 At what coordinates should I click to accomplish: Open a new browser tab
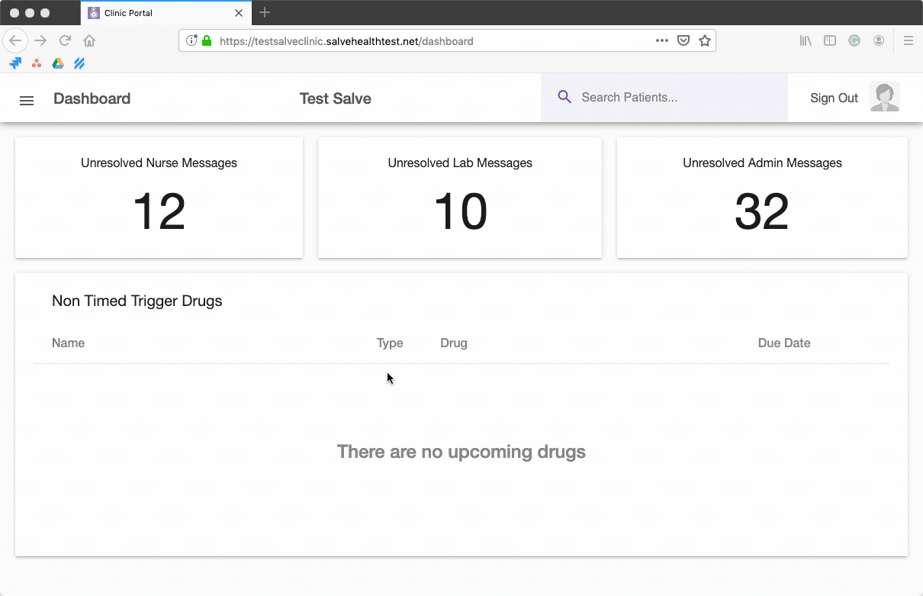[x=265, y=12]
